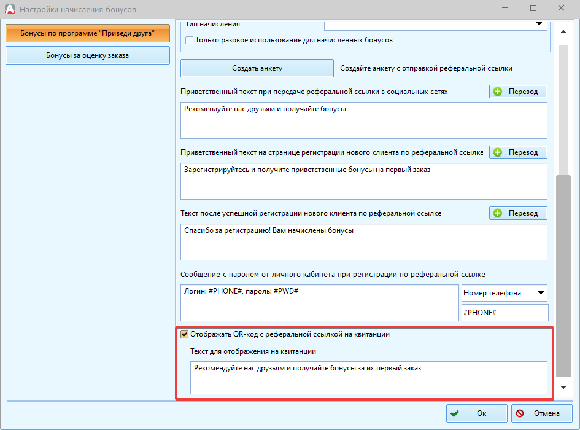Click the Создать анкету button

[x=257, y=68]
